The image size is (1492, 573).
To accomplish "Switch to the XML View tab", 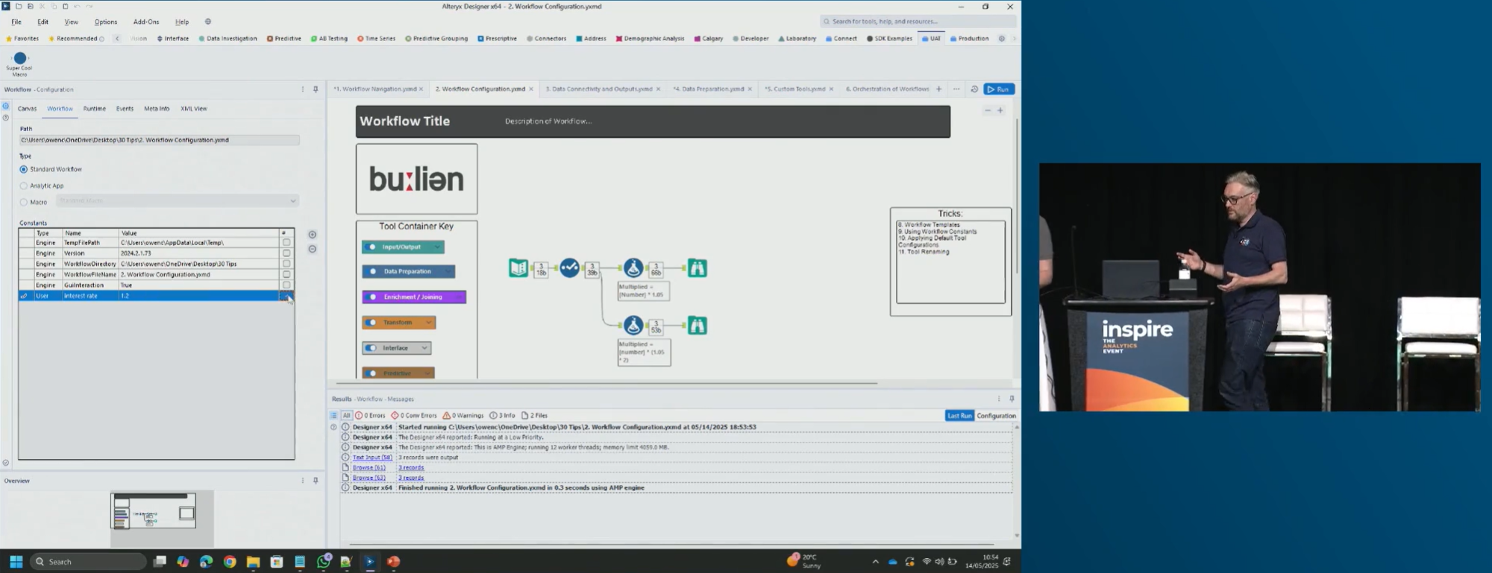I will (x=194, y=109).
